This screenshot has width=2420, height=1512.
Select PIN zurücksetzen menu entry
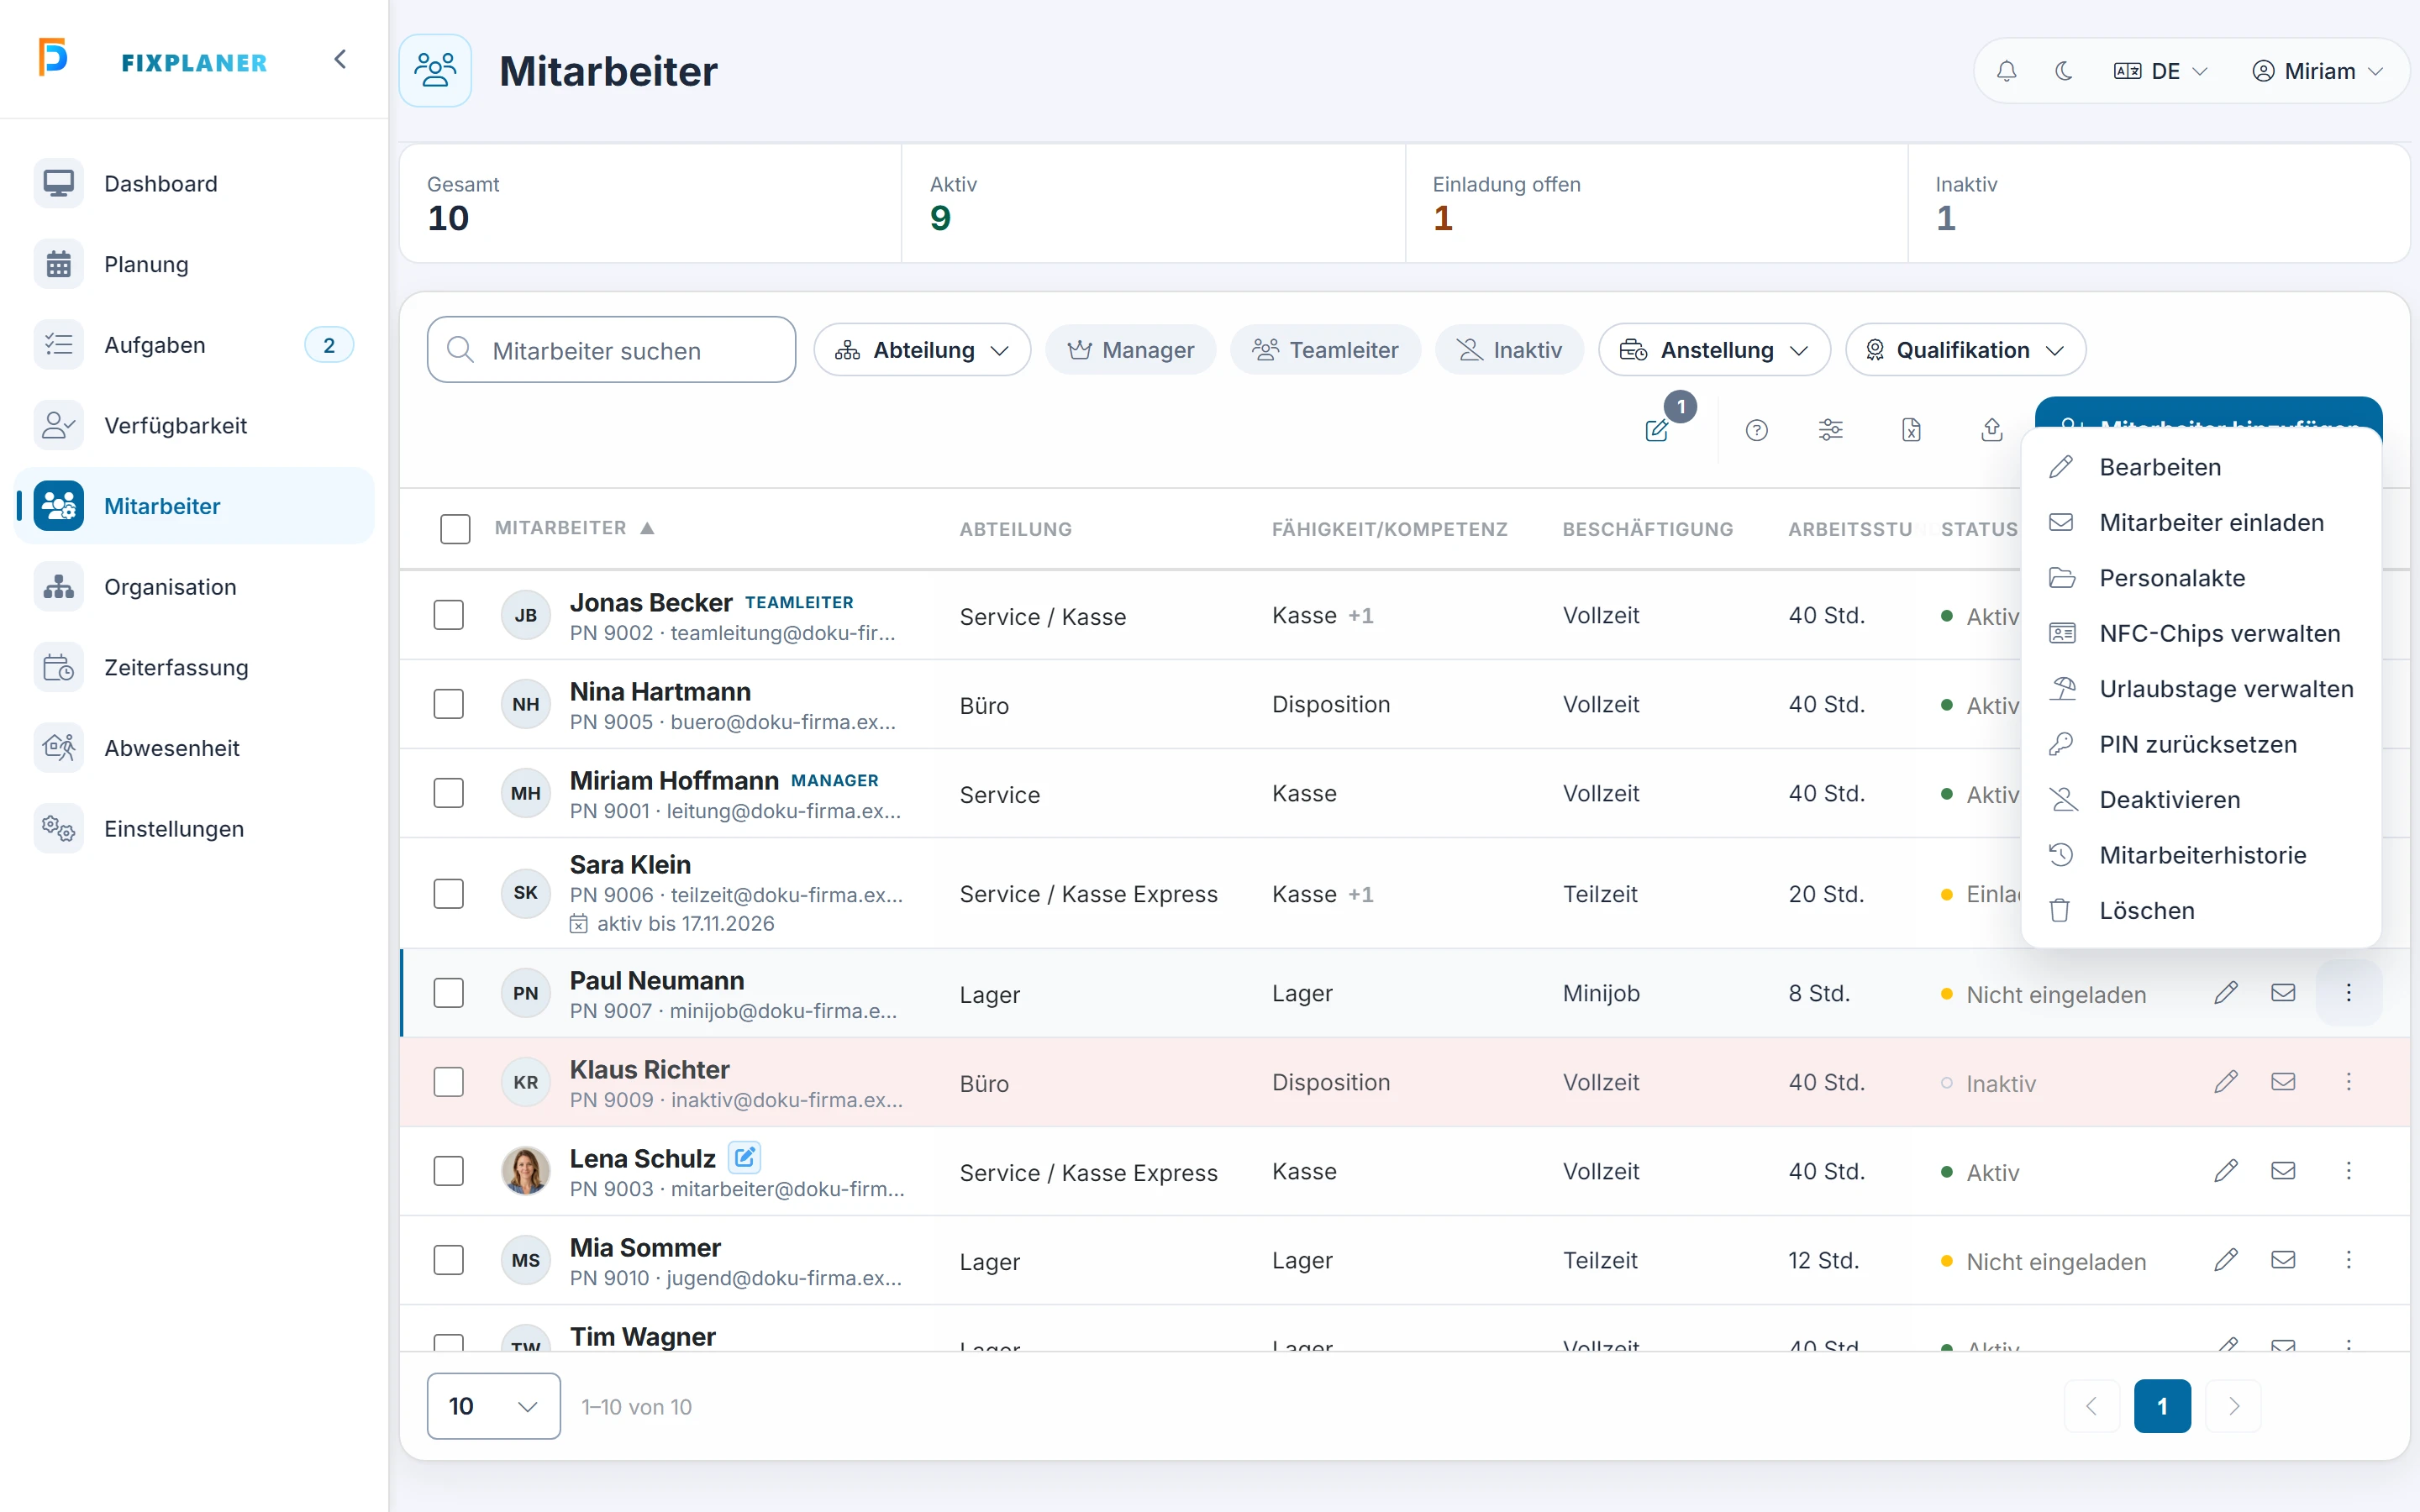pyautogui.click(x=2201, y=745)
